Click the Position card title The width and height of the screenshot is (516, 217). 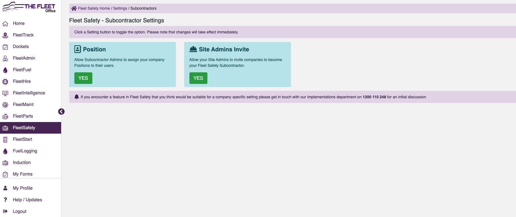[x=94, y=49]
